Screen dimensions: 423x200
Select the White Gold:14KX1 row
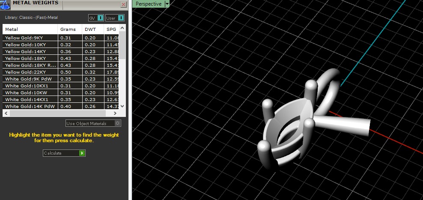pyautogui.click(x=61, y=100)
